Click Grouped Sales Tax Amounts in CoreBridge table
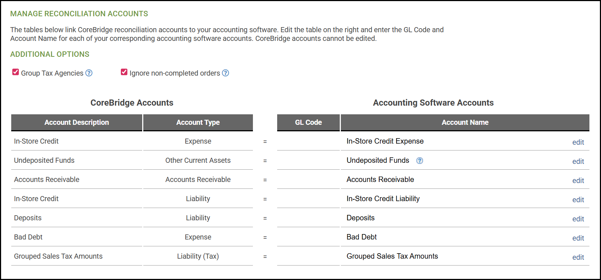 (58, 256)
